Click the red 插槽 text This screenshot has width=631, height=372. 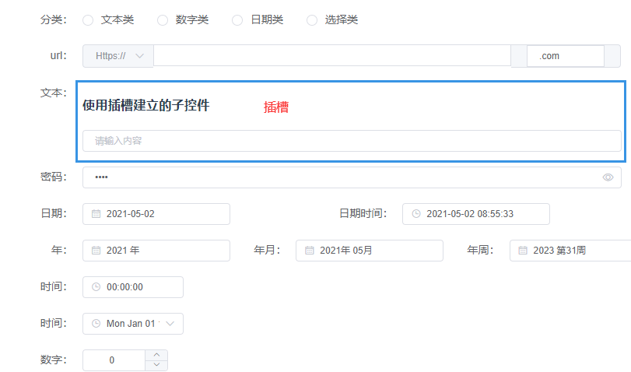pos(276,107)
